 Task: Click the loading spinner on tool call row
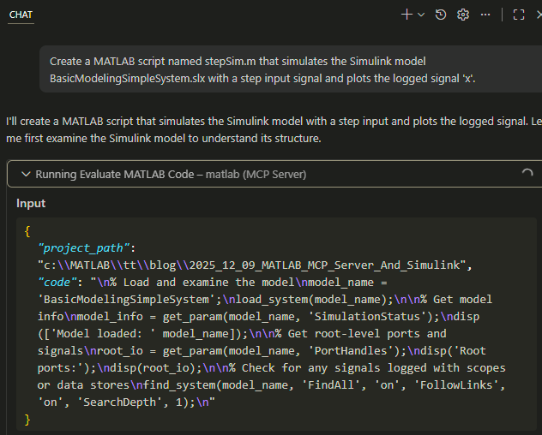point(527,174)
